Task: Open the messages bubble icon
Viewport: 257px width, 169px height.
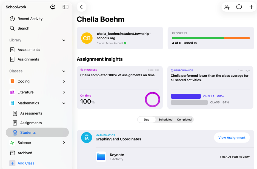Action: click(x=239, y=7)
